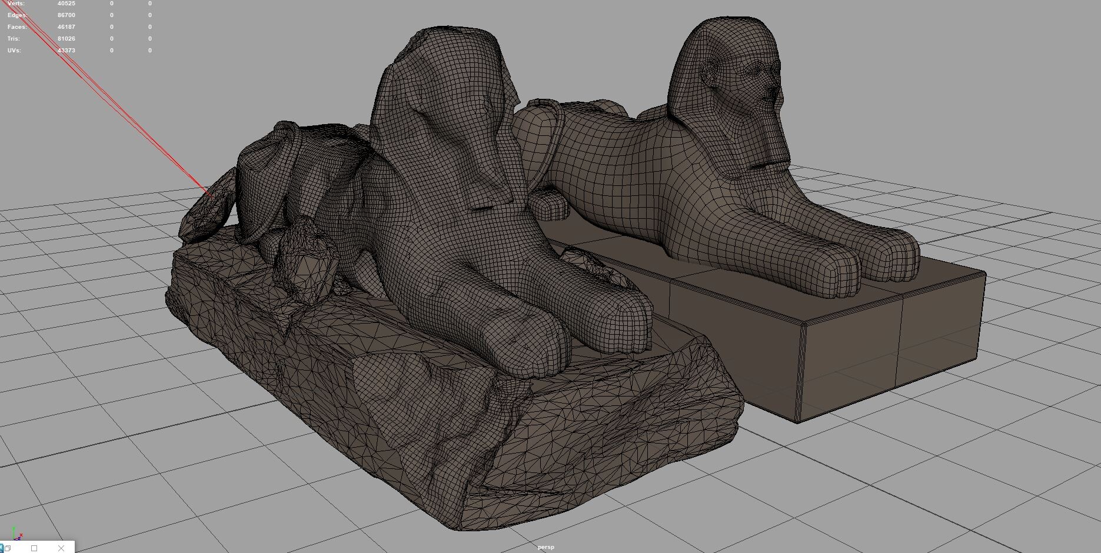Viewport: 1101px width, 553px height.
Task: Click the Faces count 46187 in HUD
Action: click(x=66, y=27)
